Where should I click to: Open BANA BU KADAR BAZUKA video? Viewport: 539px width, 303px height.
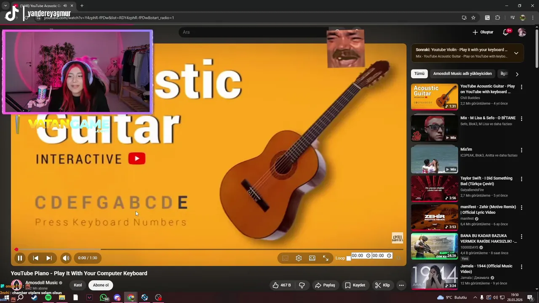click(434, 246)
